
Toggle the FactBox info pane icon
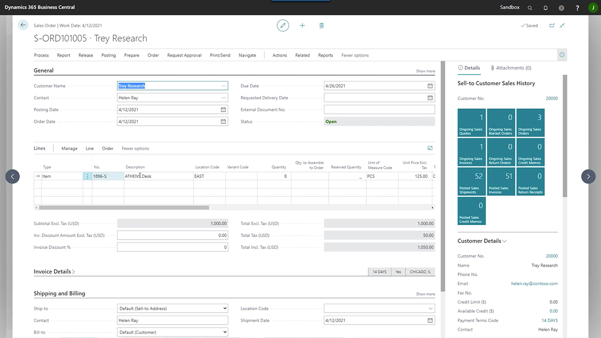coord(562,55)
